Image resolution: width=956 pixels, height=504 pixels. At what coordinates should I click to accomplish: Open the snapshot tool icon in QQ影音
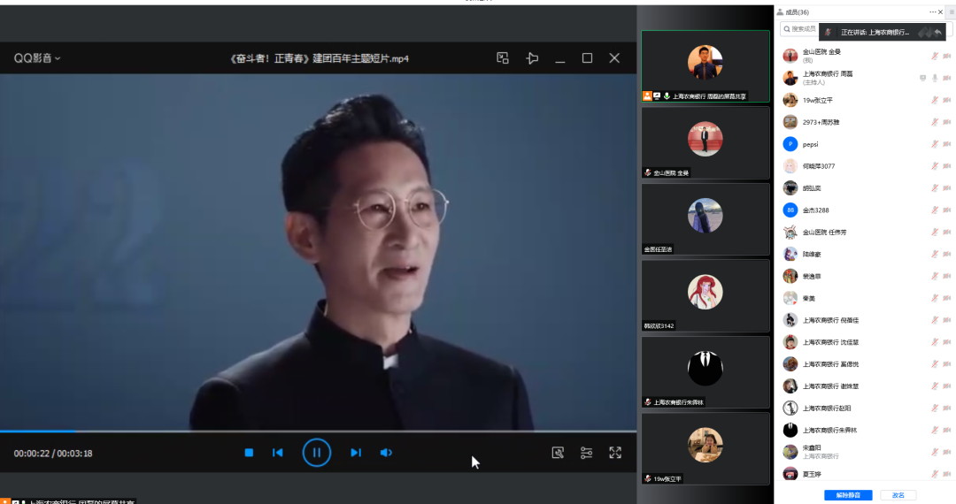click(x=558, y=453)
